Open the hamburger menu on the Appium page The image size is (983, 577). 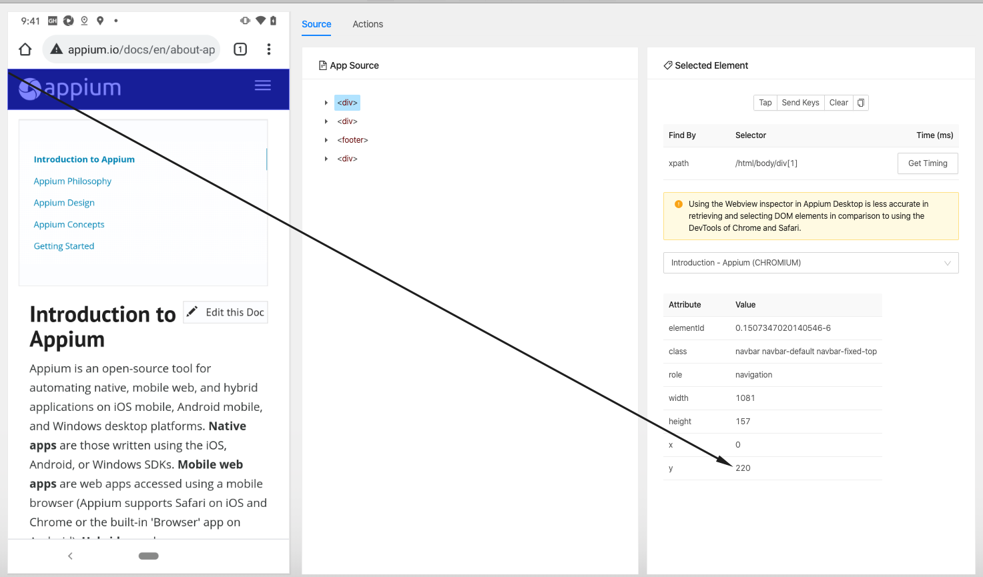[262, 85]
